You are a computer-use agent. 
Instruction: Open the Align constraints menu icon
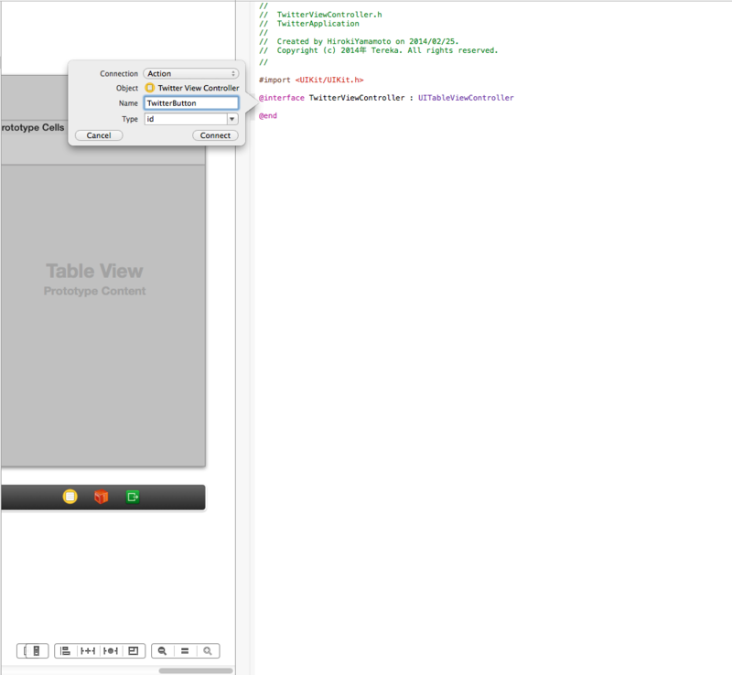click(65, 650)
